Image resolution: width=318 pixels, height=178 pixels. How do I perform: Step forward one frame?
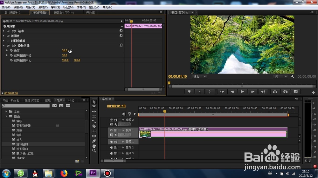click(x=253, y=92)
